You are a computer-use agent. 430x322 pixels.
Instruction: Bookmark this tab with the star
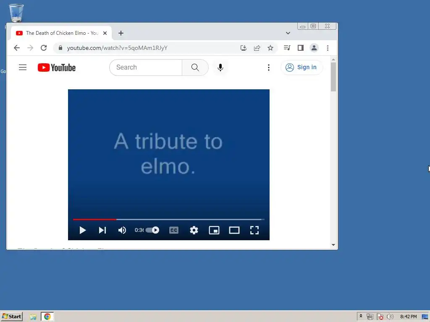coord(270,48)
